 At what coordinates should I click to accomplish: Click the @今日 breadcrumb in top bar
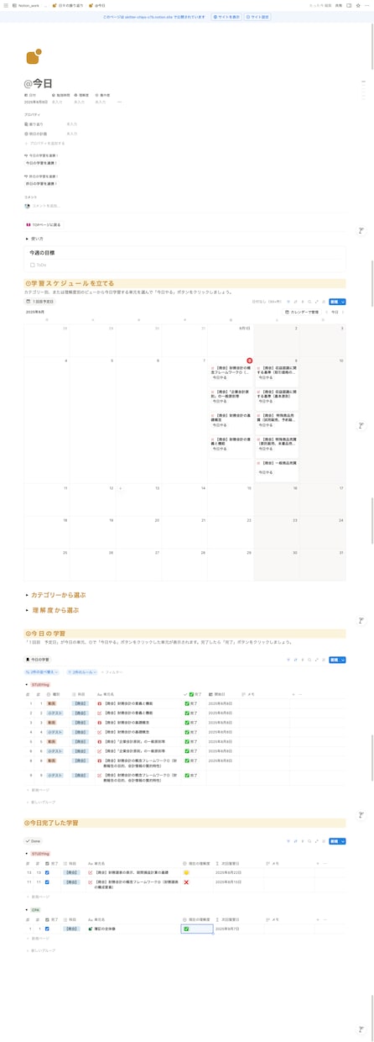click(x=99, y=5)
